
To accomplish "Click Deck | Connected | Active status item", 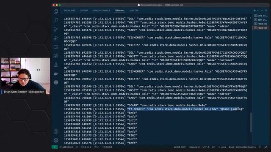I will point(242,147).
